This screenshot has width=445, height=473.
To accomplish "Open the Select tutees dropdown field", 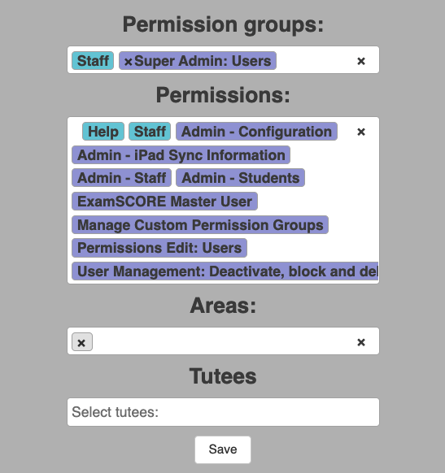I will (x=223, y=412).
